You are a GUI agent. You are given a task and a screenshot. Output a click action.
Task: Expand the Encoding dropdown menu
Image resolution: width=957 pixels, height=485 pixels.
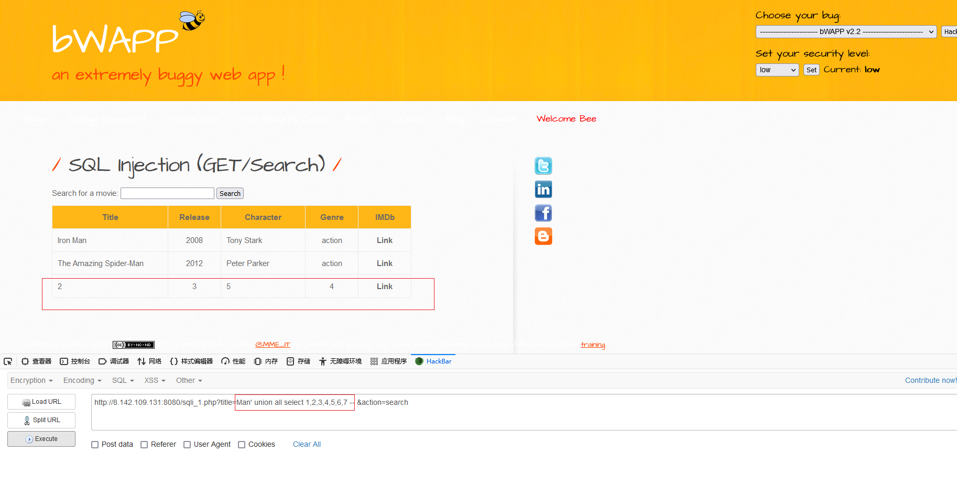click(82, 380)
